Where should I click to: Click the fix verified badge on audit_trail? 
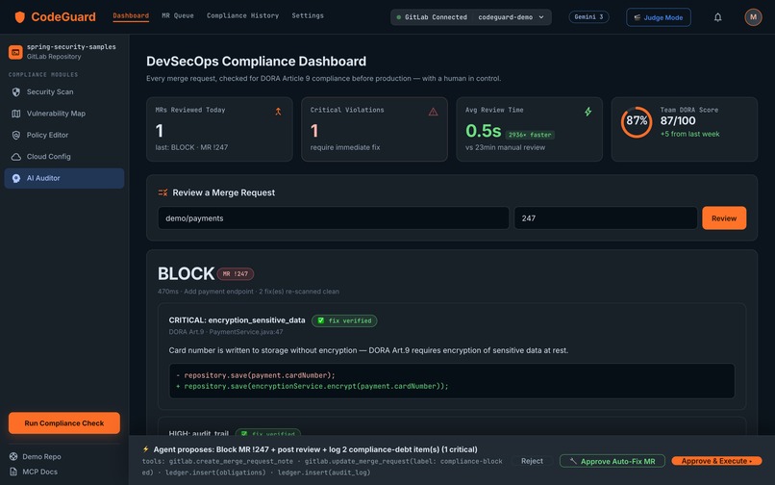pos(267,433)
